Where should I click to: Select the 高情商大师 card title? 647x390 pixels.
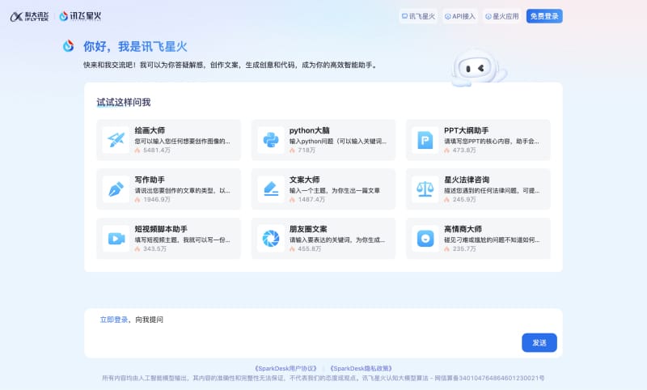(463, 229)
